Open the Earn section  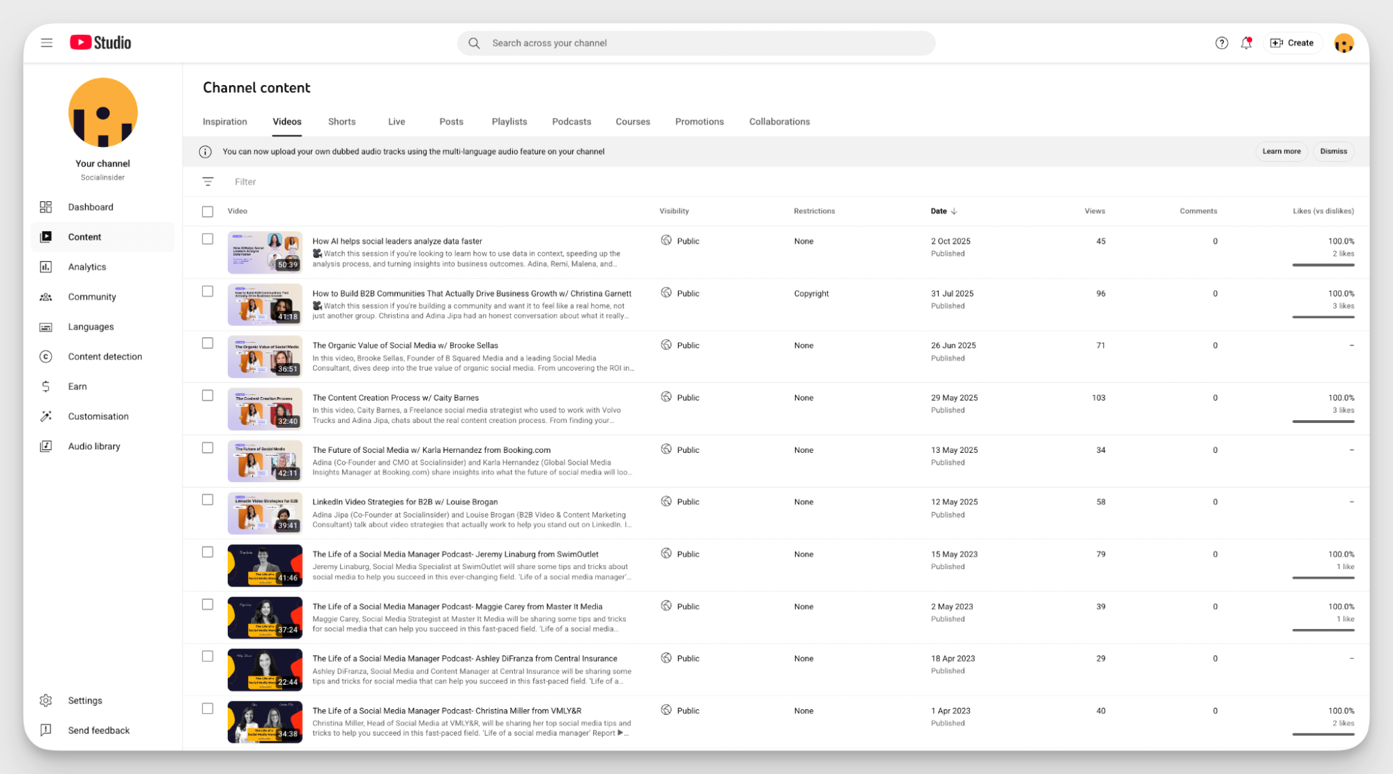(77, 386)
